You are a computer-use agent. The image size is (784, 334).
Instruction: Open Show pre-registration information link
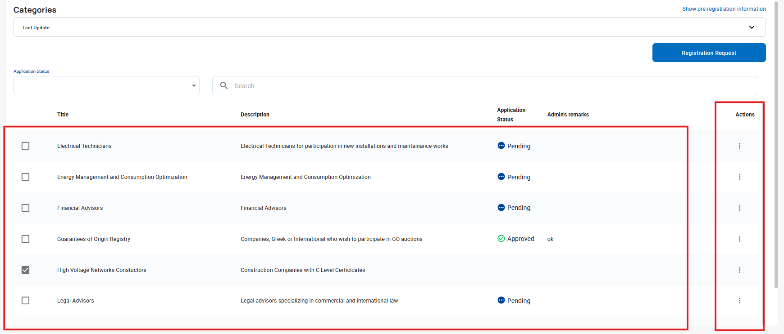click(724, 9)
